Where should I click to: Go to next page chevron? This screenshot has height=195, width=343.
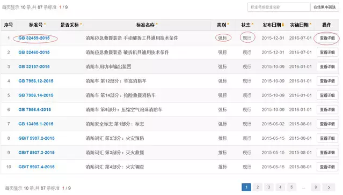(329, 187)
